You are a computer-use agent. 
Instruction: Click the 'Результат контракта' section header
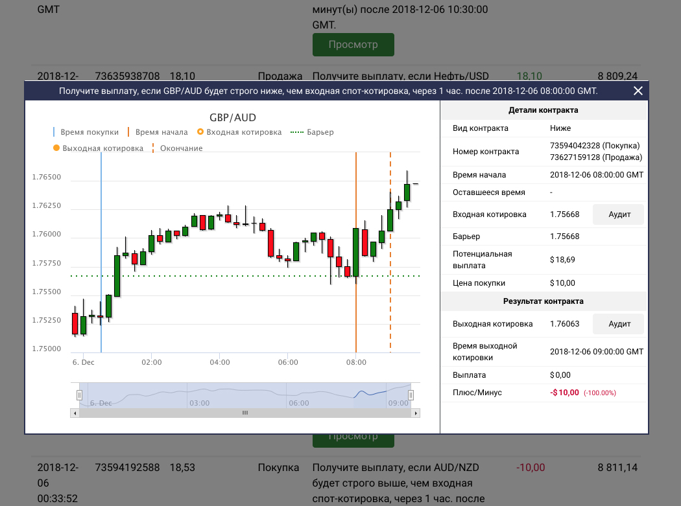point(544,301)
